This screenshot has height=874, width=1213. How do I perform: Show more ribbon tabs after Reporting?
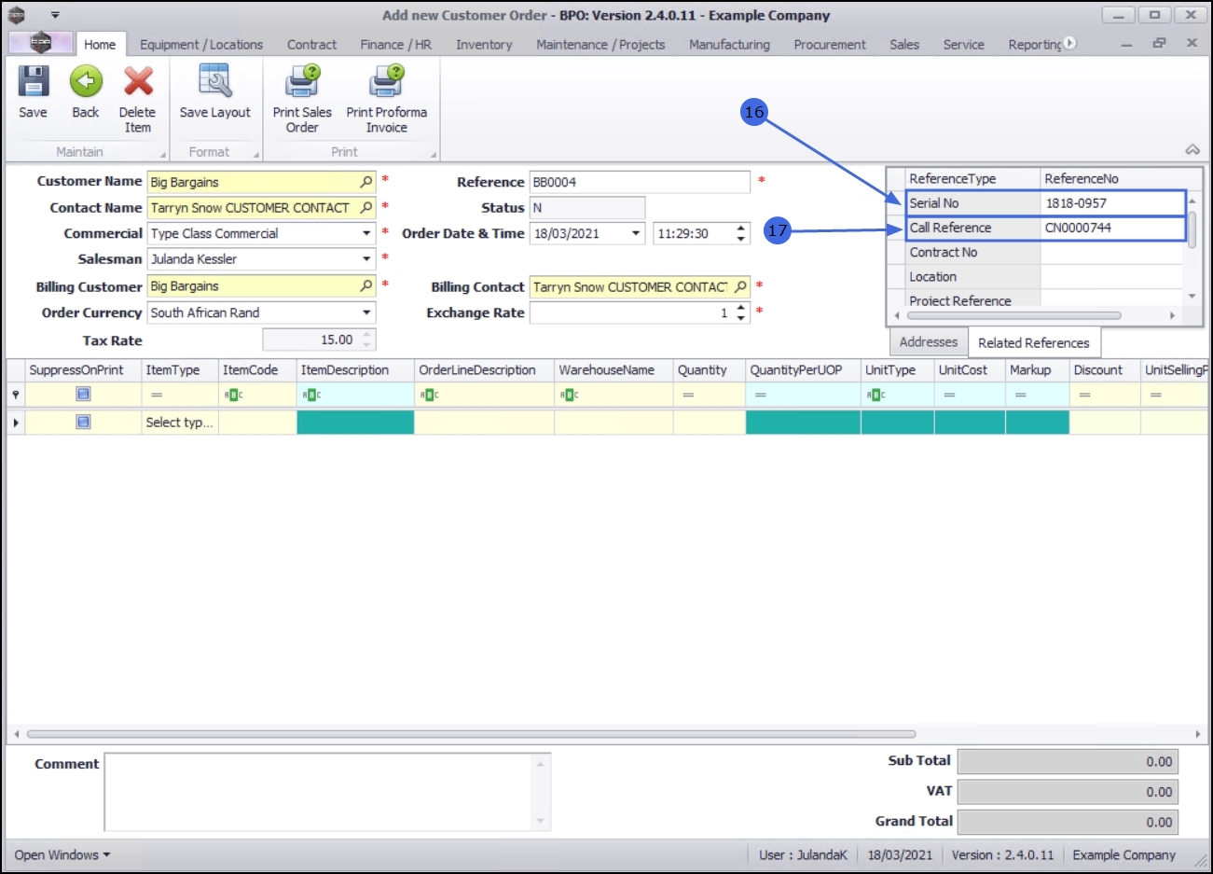[1069, 43]
